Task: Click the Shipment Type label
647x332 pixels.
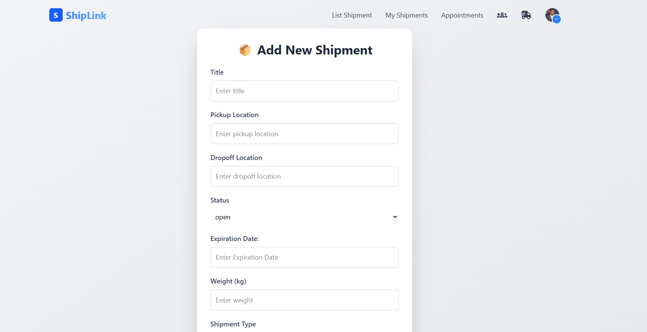Action: coord(233,324)
